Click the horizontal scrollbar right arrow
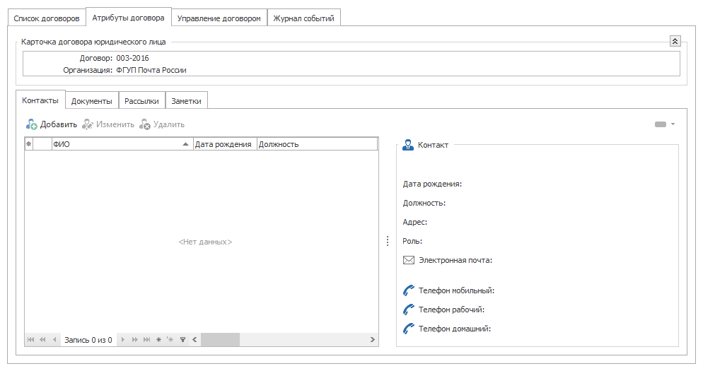Screen dimensions: 703x371 click(x=373, y=340)
